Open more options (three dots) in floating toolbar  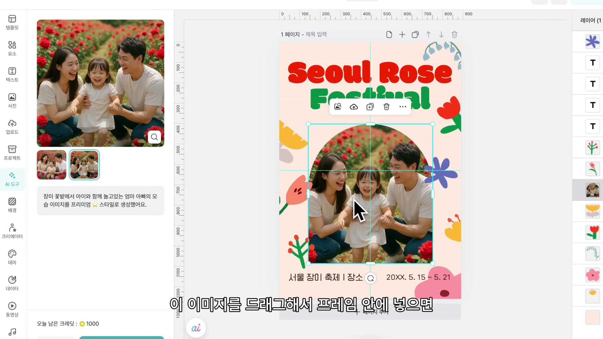click(x=402, y=107)
